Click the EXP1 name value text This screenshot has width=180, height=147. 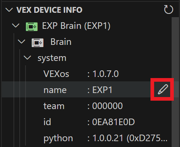[x=102, y=90]
